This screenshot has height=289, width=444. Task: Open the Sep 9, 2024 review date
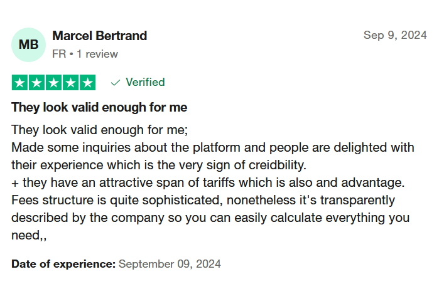pos(395,35)
